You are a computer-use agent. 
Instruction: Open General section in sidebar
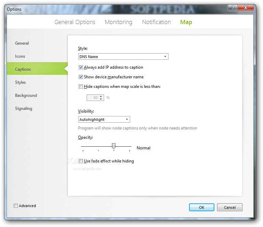[22, 43]
